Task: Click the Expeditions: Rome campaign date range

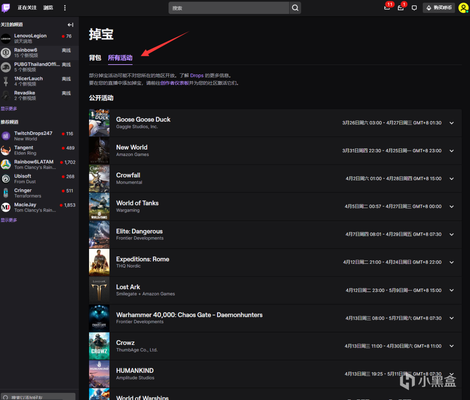Action: click(x=392, y=262)
